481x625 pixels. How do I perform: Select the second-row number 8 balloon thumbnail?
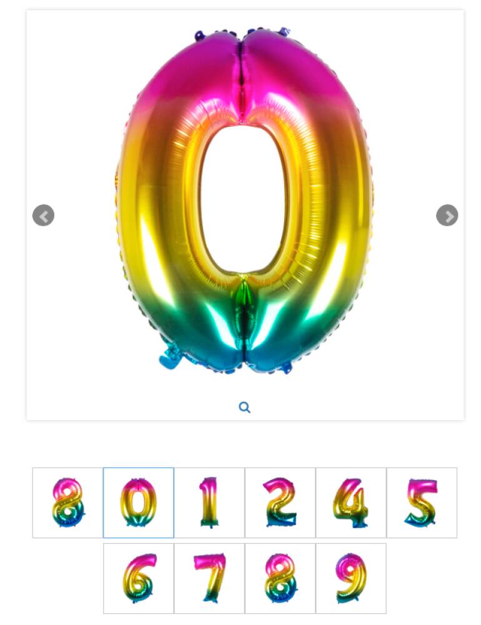[x=280, y=578]
